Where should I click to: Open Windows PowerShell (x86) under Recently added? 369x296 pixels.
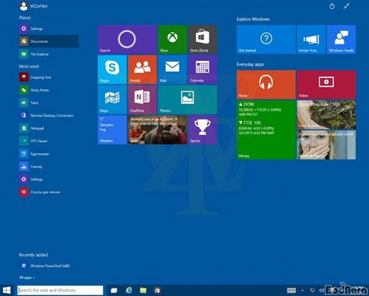pos(49,266)
